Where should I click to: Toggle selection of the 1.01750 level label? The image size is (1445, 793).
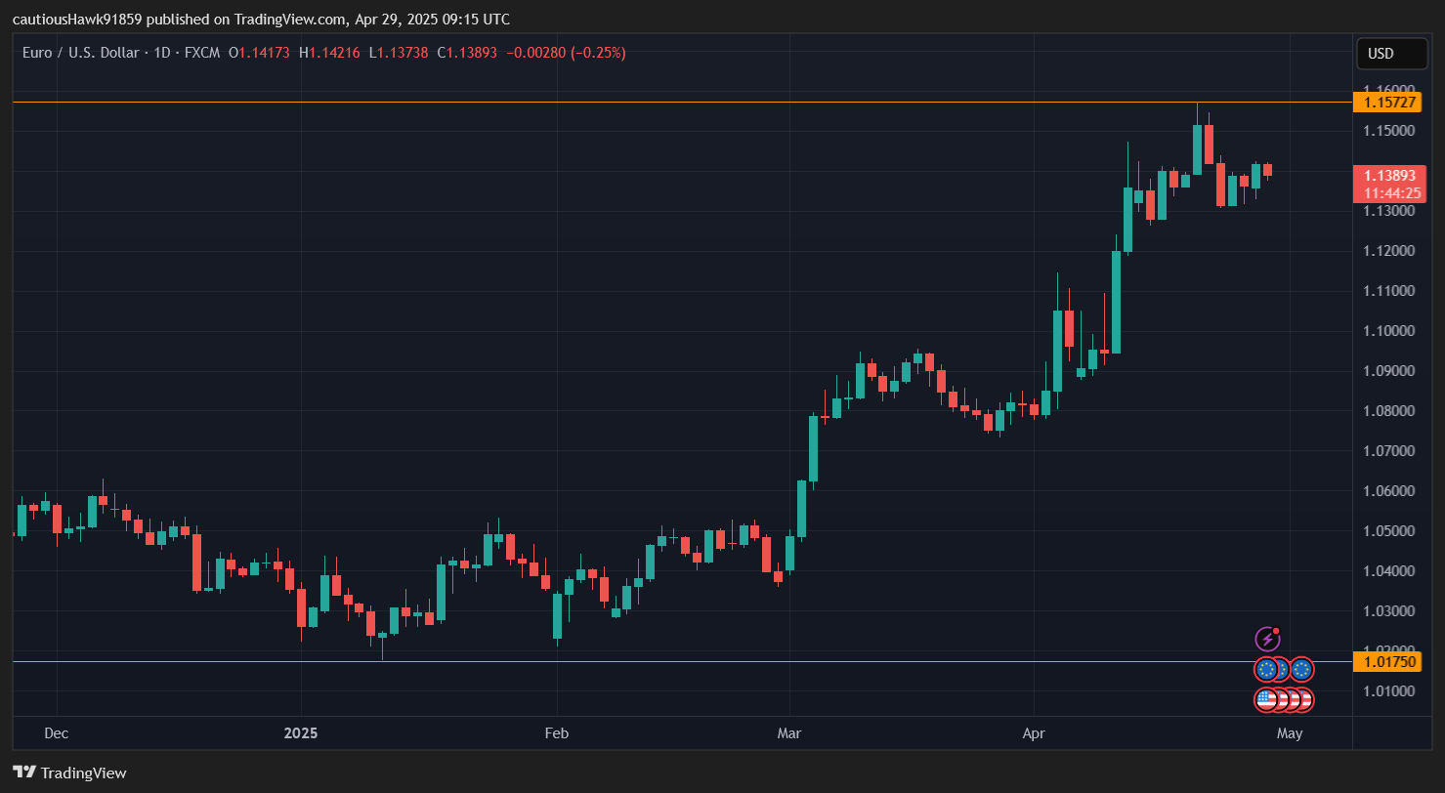[x=1388, y=661]
